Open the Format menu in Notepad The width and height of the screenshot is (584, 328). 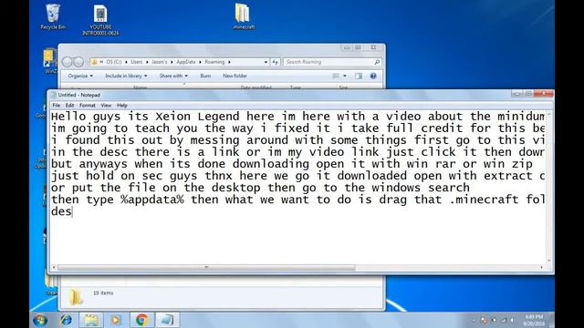pyautogui.click(x=88, y=106)
